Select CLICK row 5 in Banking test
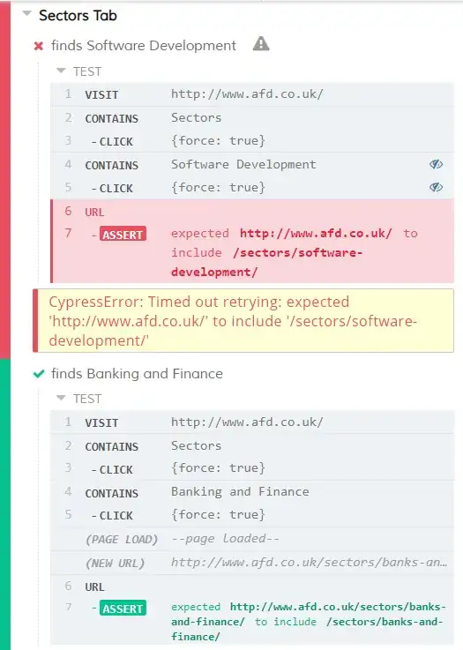 (252, 515)
